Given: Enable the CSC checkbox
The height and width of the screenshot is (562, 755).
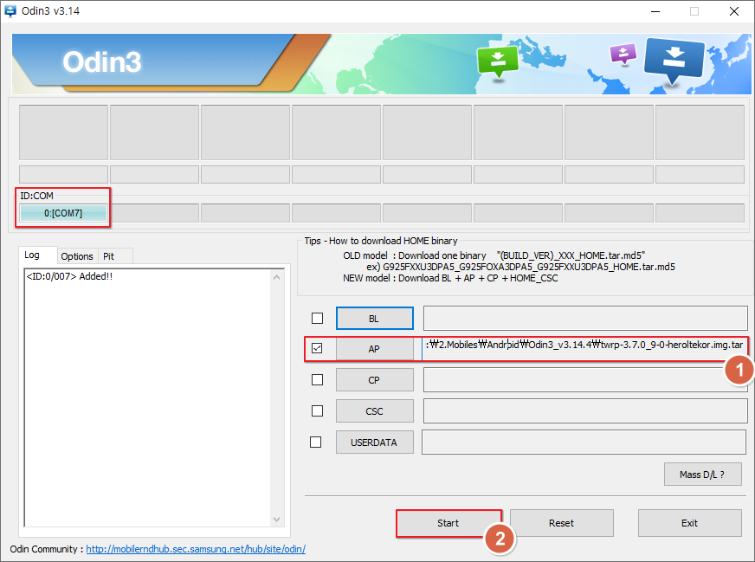Looking at the screenshot, I should click(x=317, y=410).
